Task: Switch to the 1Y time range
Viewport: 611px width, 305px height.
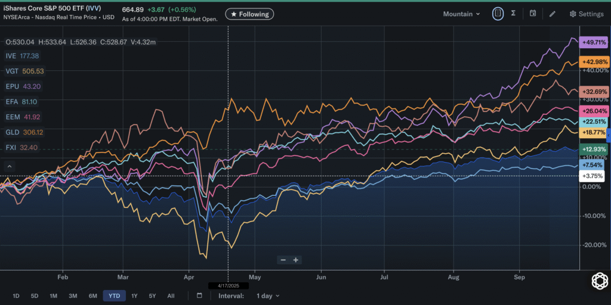Action: point(134,295)
